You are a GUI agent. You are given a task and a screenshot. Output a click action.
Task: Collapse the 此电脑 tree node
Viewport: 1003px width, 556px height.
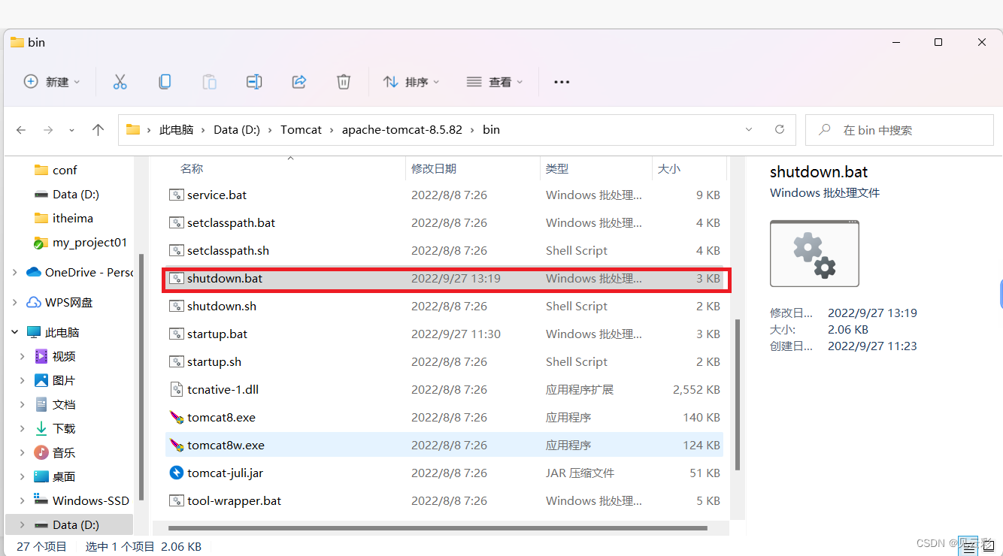click(14, 332)
